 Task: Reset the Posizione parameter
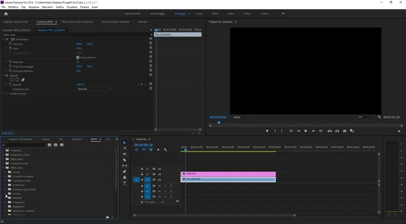coord(151,44)
